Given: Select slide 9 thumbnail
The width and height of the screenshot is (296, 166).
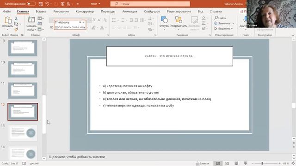Looking at the screenshot, I should tap(23, 48).
